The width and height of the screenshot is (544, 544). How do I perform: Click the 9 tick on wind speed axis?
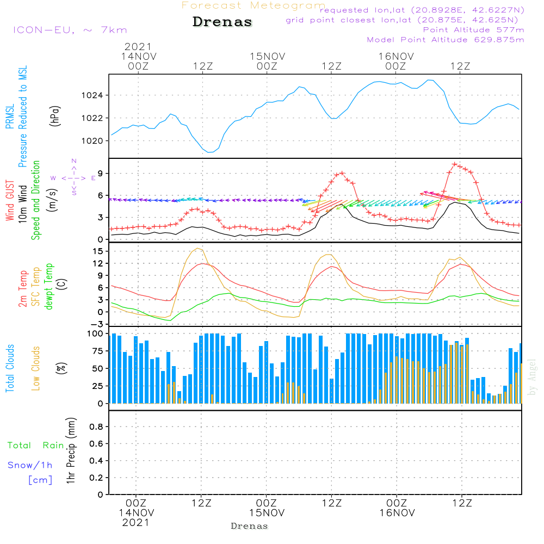point(100,174)
